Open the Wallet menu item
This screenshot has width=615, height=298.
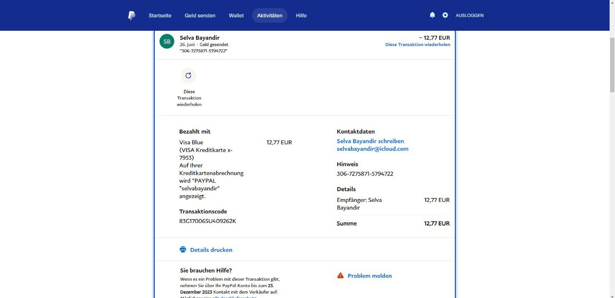236,15
